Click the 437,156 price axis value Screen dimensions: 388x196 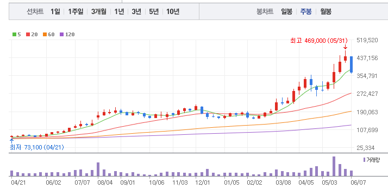coord(367,58)
